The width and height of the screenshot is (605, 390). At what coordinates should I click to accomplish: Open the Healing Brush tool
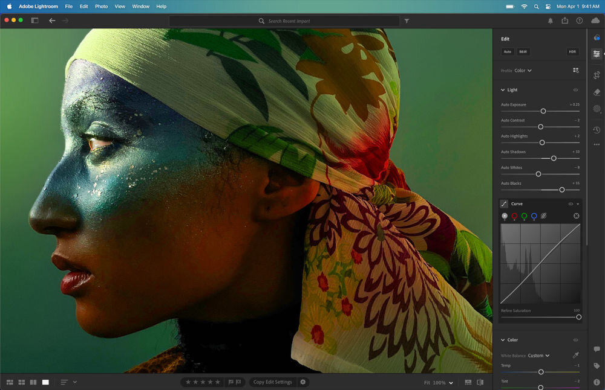click(x=597, y=91)
